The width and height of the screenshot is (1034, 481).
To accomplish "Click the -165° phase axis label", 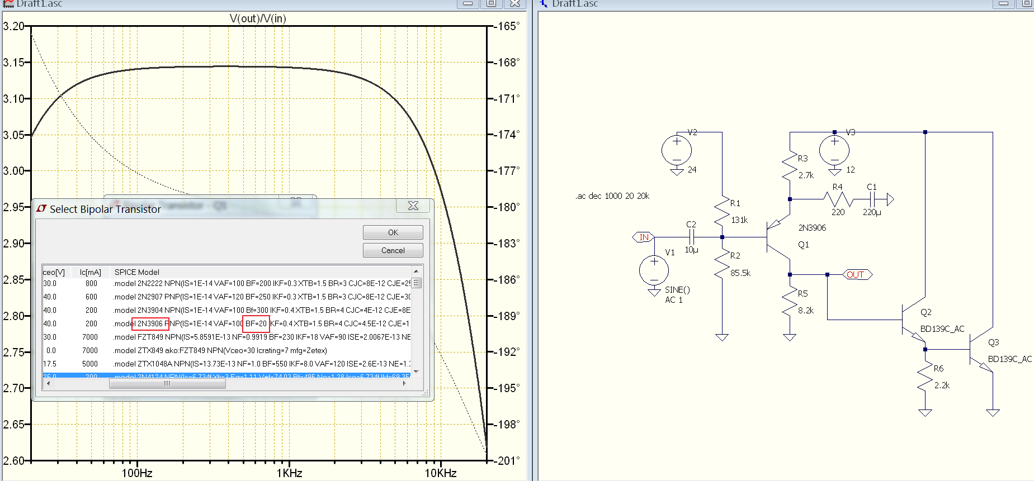I will pos(507,26).
